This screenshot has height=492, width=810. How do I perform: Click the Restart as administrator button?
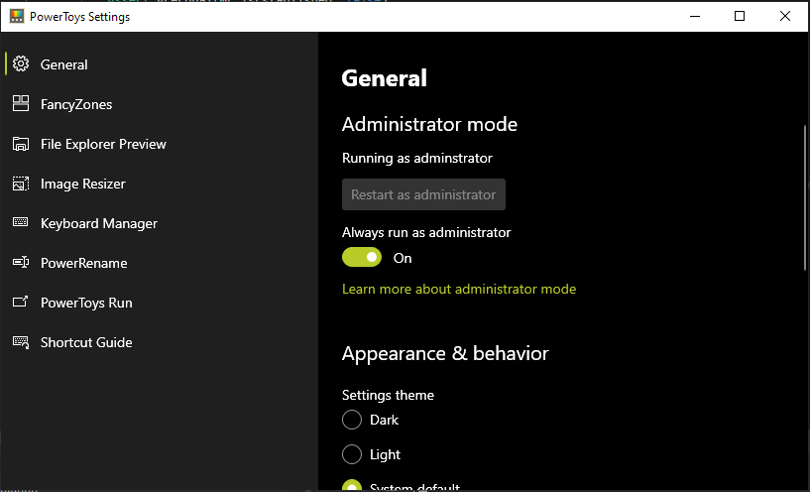click(x=423, y=194)
